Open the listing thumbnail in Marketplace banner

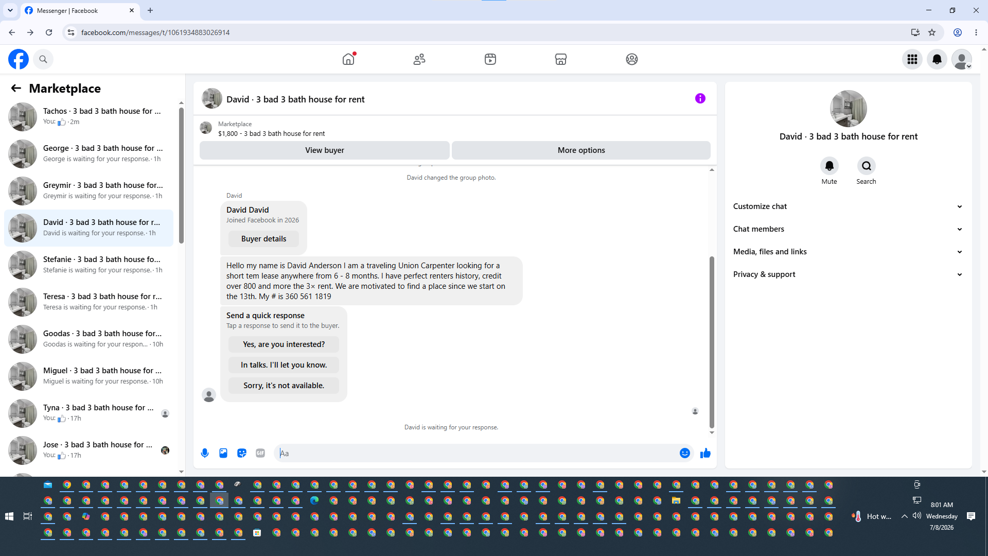[206, 128]
